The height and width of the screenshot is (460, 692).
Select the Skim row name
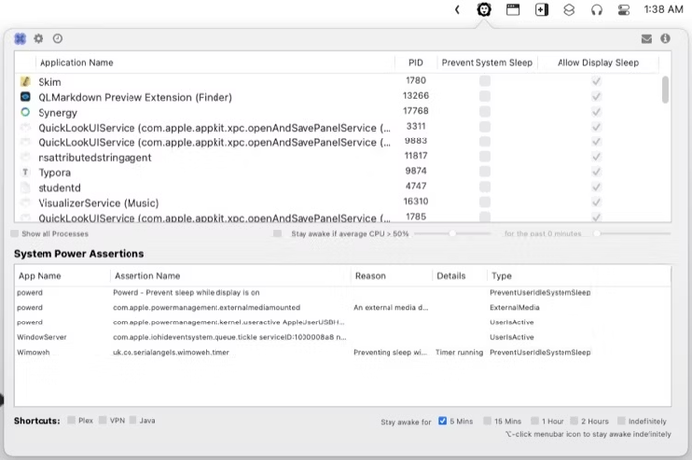pyautogui.click(x=49, y=82)
